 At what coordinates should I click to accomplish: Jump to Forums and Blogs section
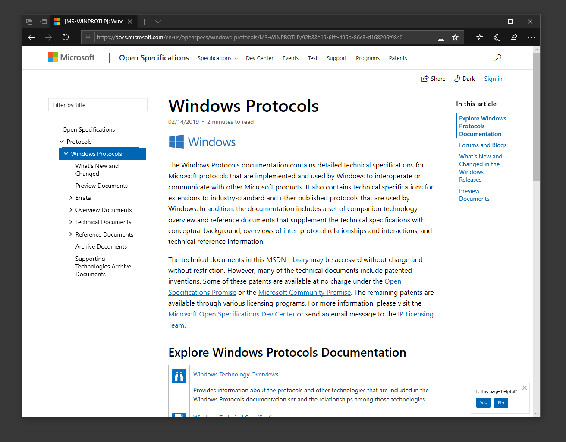(483, 145)
